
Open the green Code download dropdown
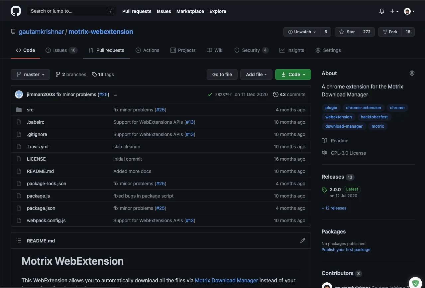[293, 74]
